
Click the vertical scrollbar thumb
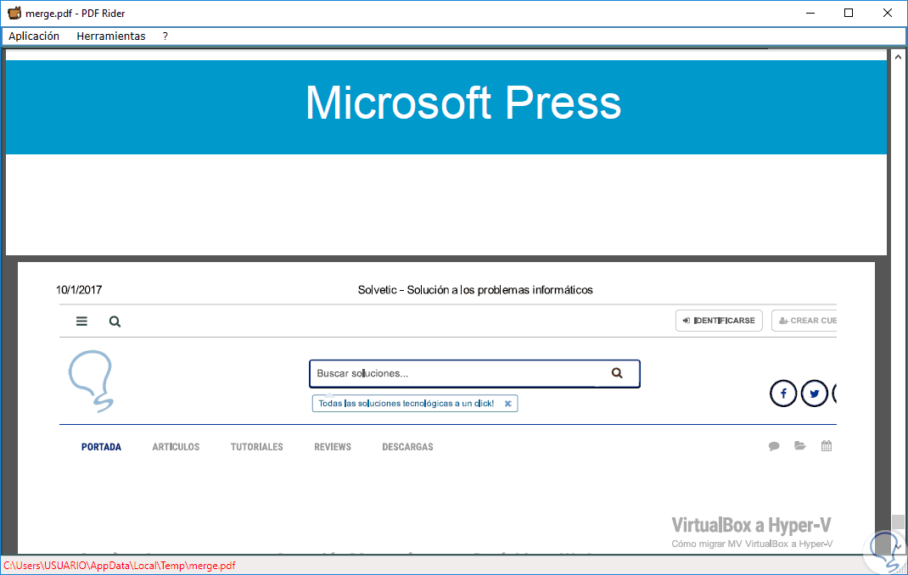click(898, 522)
